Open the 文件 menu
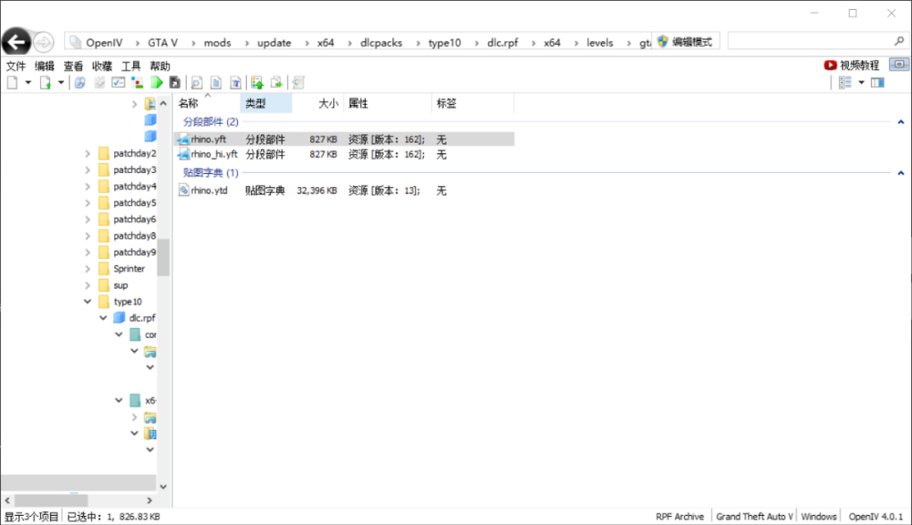The image size is (912, 525). click(16, 66)
